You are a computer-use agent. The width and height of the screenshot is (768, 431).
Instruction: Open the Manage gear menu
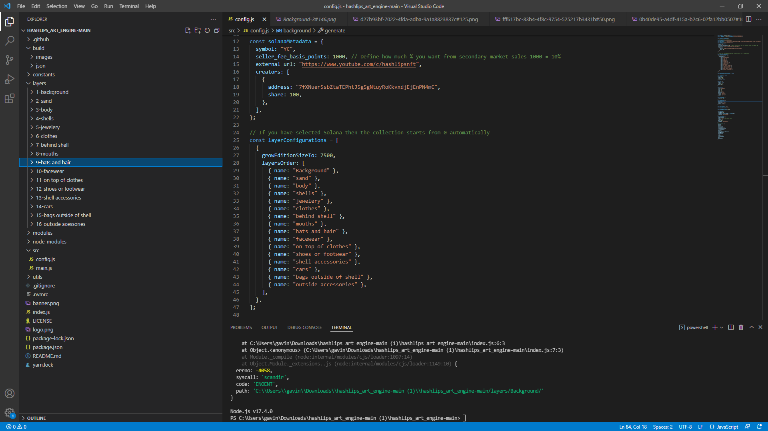(x=10, y=413)
